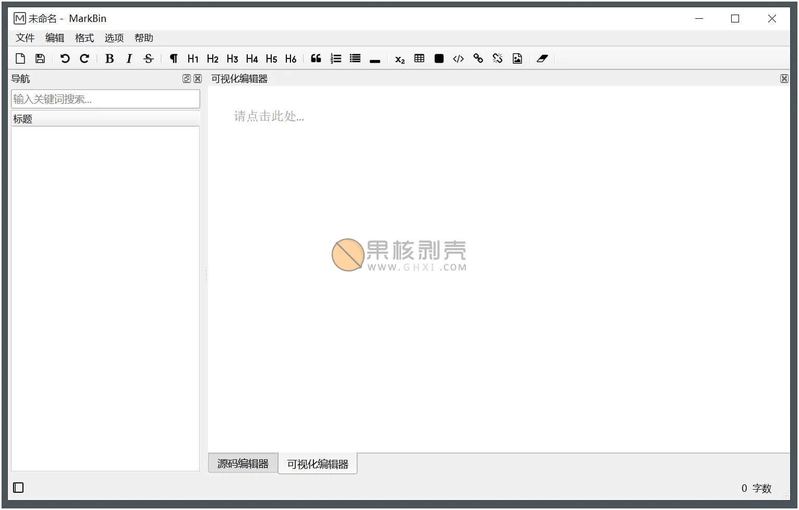The width and height of the screenshot is (799, 510).
Task: Apply Heading 4 style
Action: [252, 58]
